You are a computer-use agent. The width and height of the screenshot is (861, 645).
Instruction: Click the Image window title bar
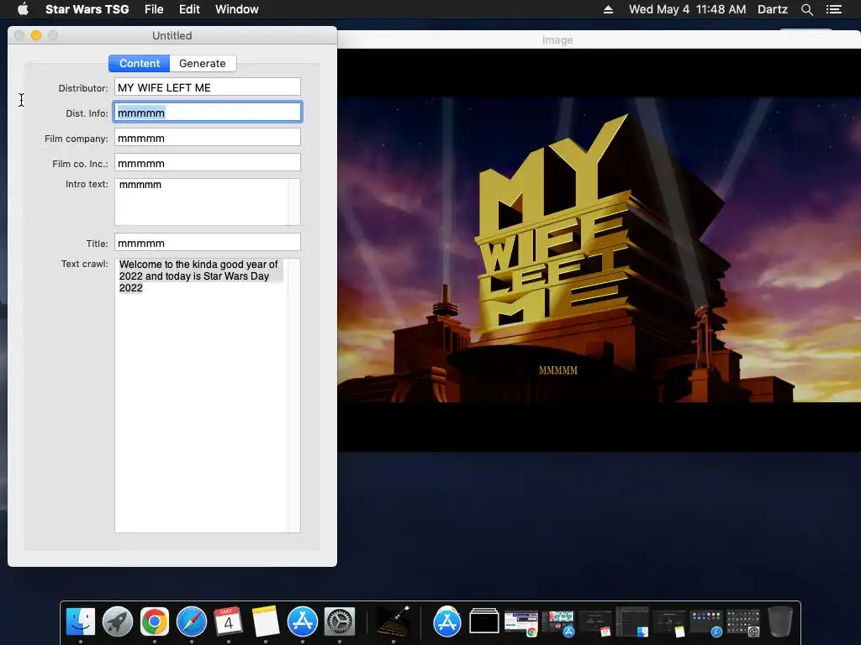(599, 39)
